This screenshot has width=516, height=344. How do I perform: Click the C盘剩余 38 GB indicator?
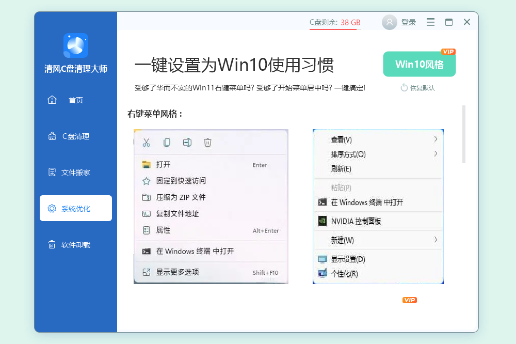(x=334, y=22)
